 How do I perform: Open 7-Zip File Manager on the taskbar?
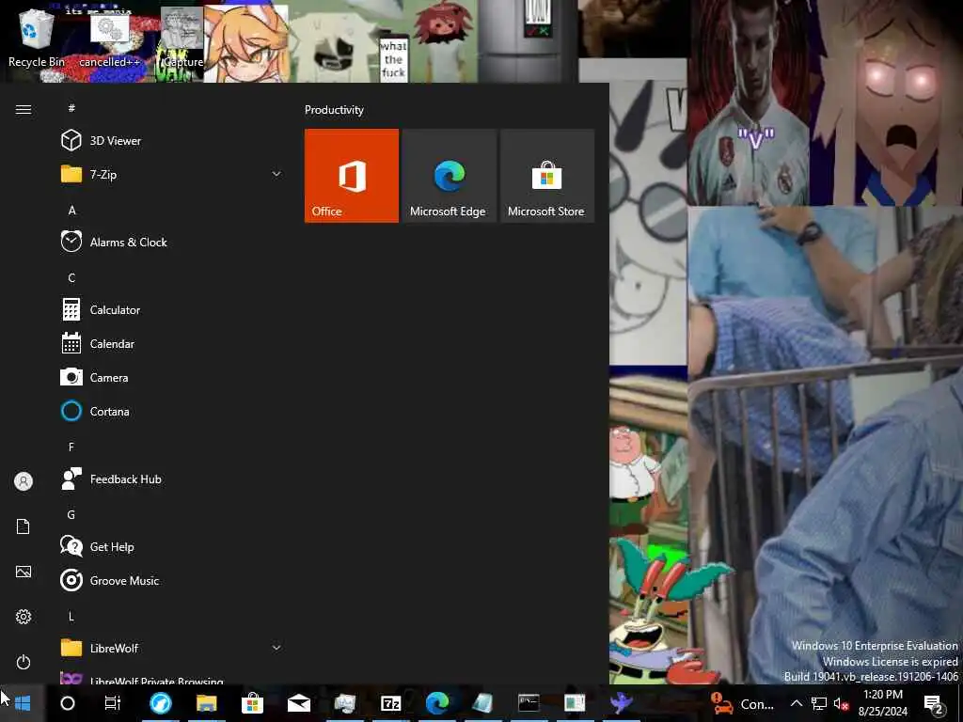[x=390, y=703]
